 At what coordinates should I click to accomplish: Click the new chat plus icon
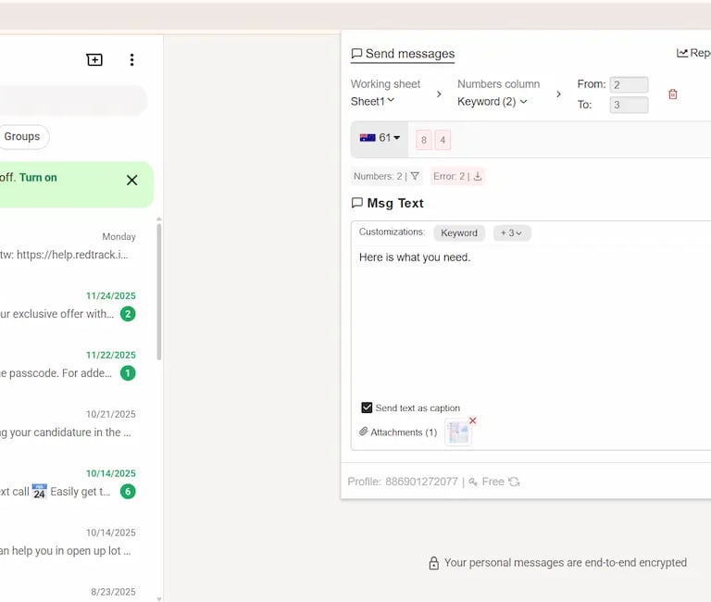(94, 60)
